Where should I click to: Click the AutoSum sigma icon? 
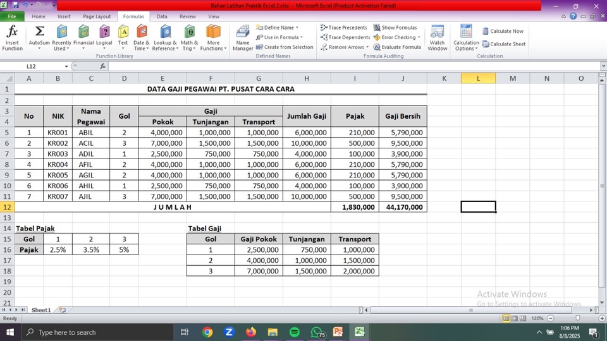39,32
